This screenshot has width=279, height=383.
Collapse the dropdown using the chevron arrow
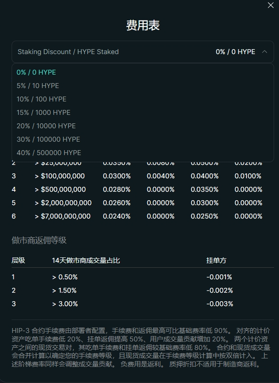coord(264,52)
